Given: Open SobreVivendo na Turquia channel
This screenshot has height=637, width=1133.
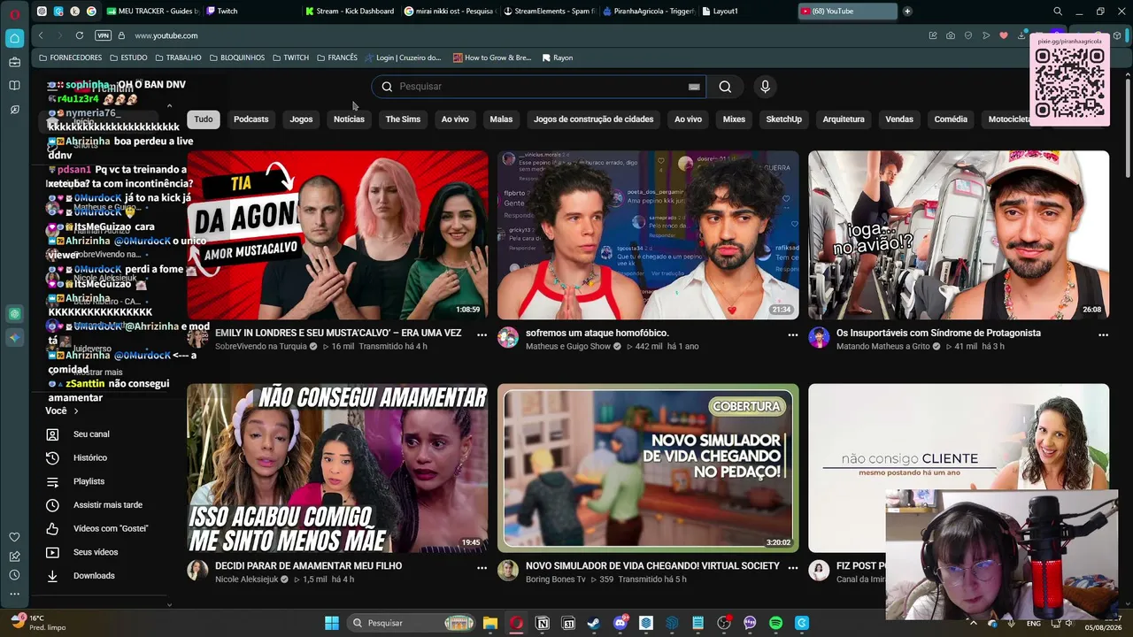Looking at the screenshot, I should click(x=261, y=346).
